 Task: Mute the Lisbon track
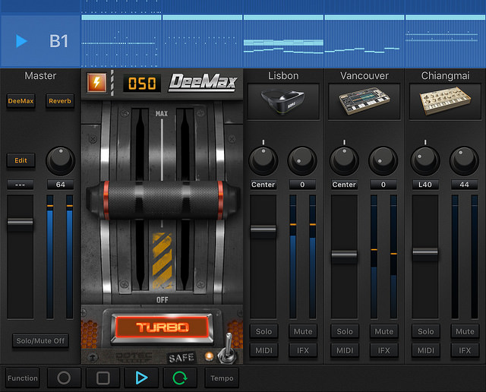303,331
